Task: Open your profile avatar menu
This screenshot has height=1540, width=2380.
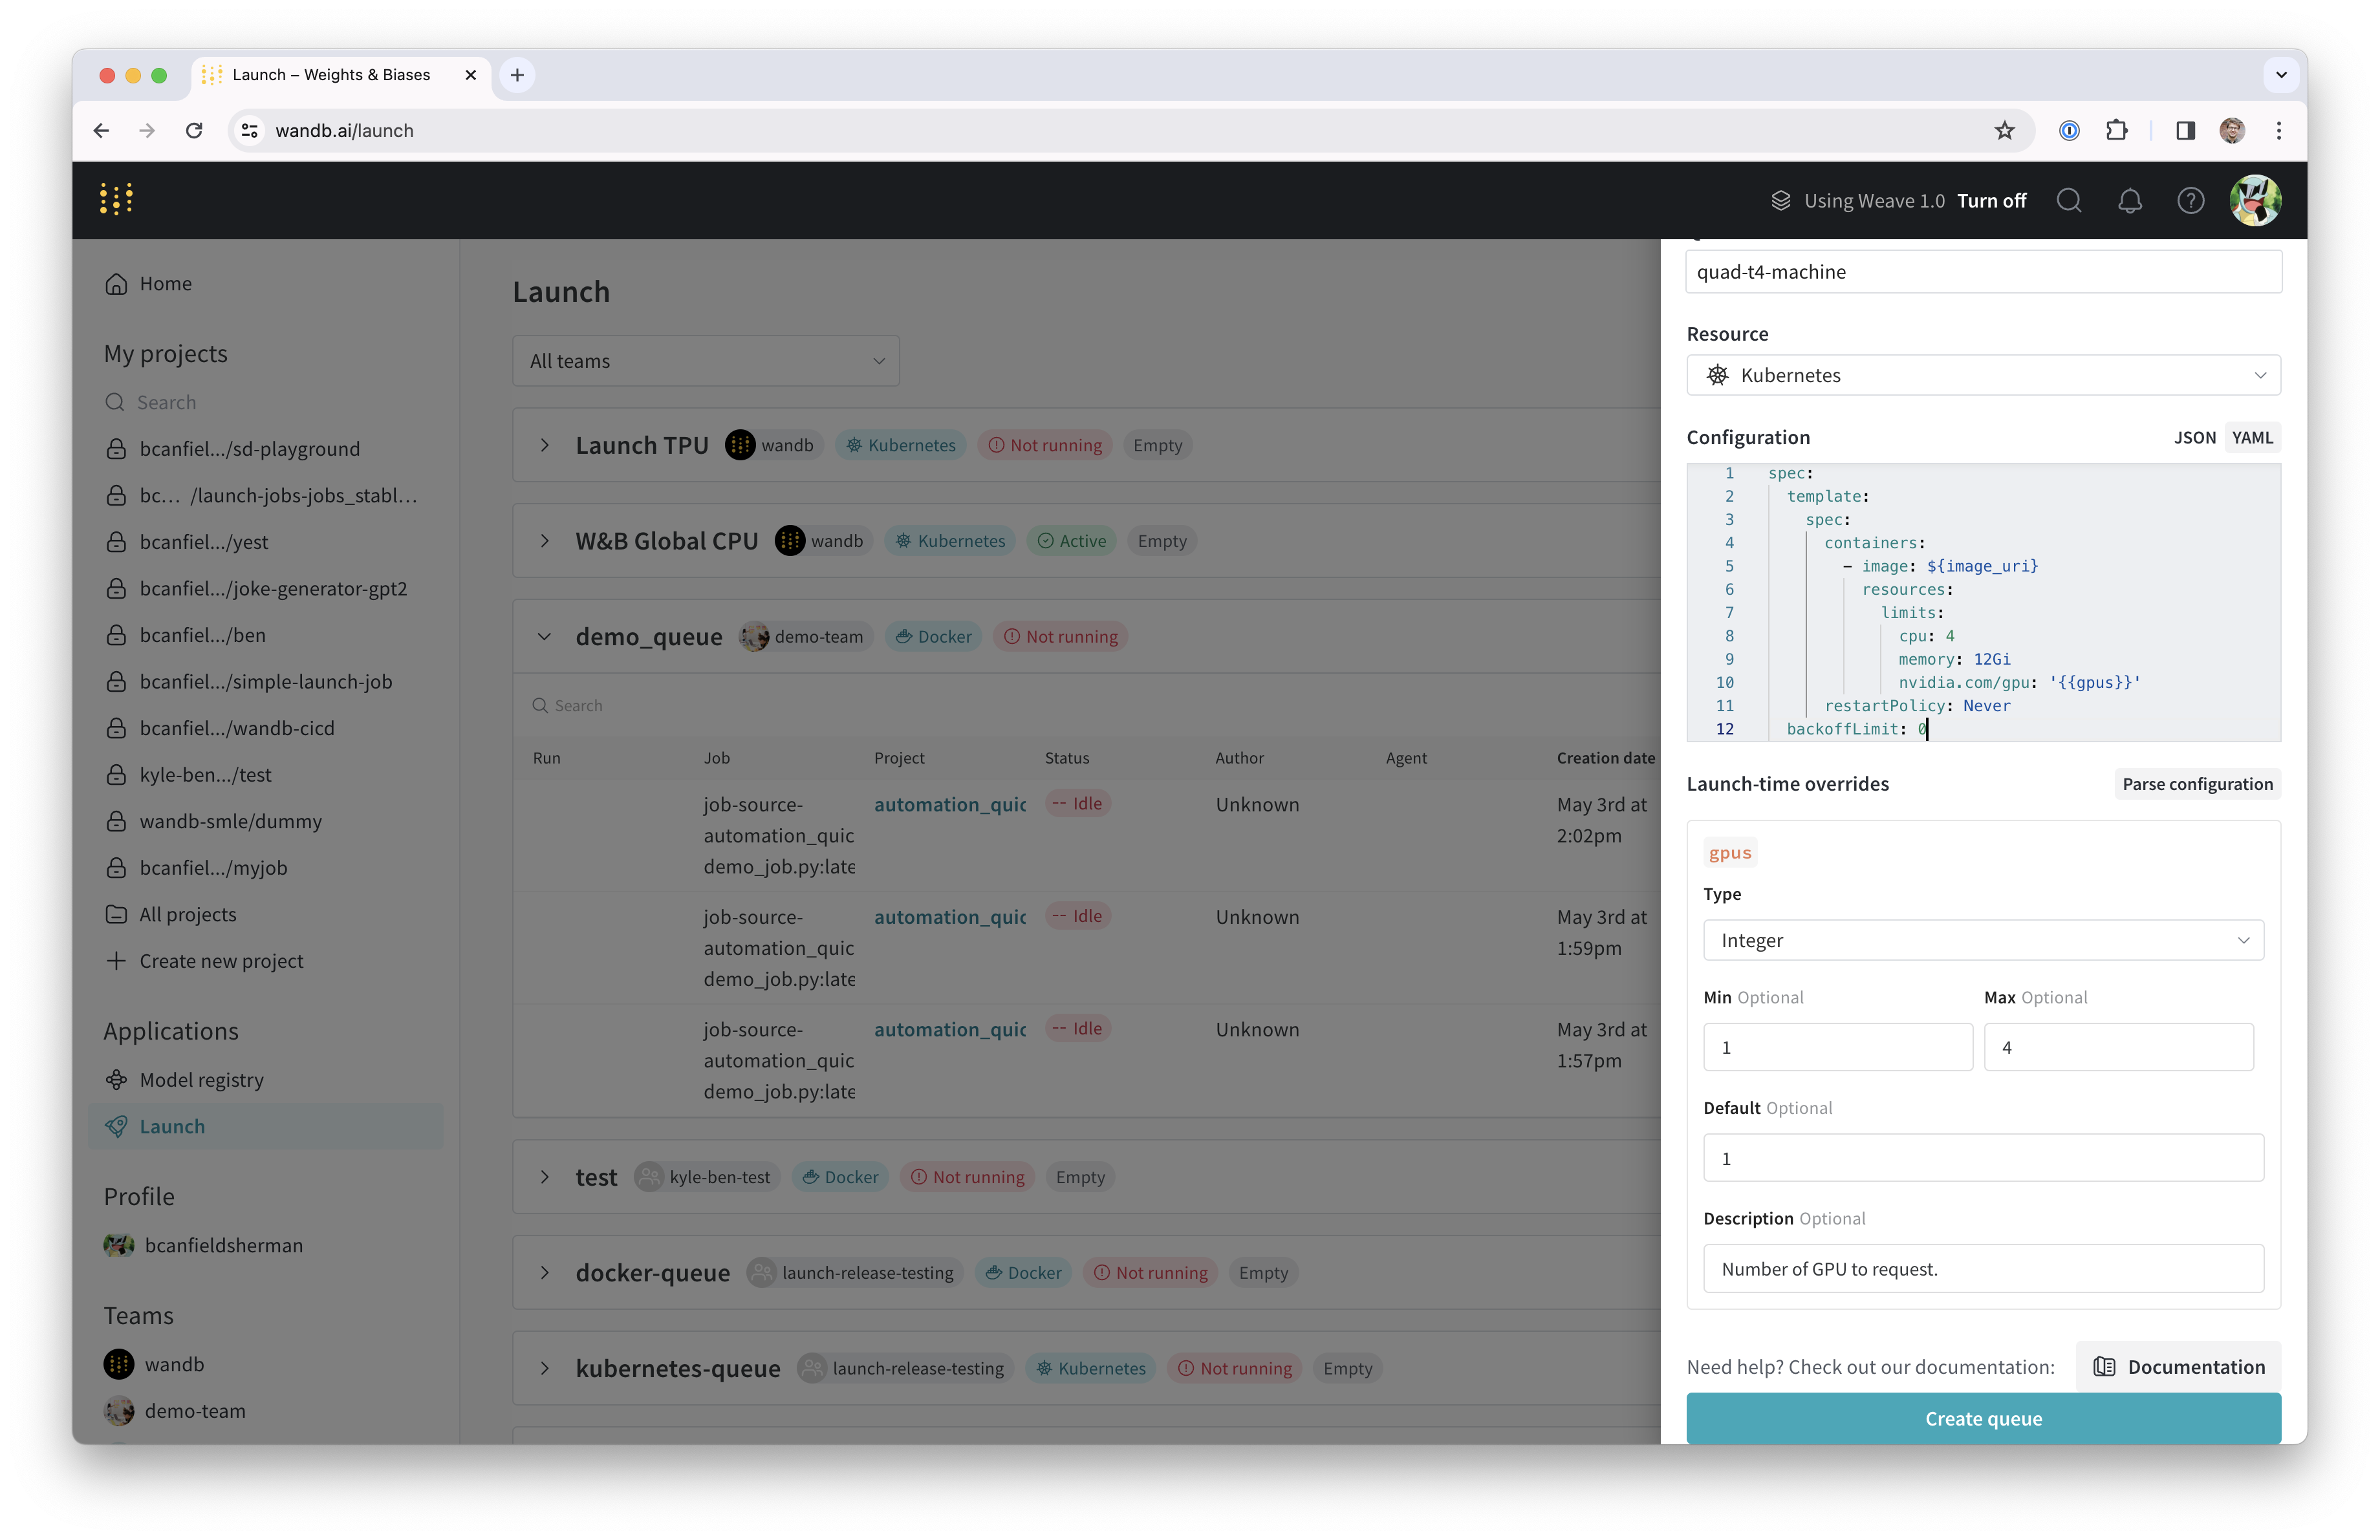Action: click(2255, 200)
